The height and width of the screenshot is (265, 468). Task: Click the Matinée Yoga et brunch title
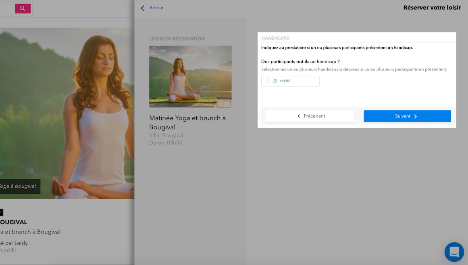(x=187, y=122)
